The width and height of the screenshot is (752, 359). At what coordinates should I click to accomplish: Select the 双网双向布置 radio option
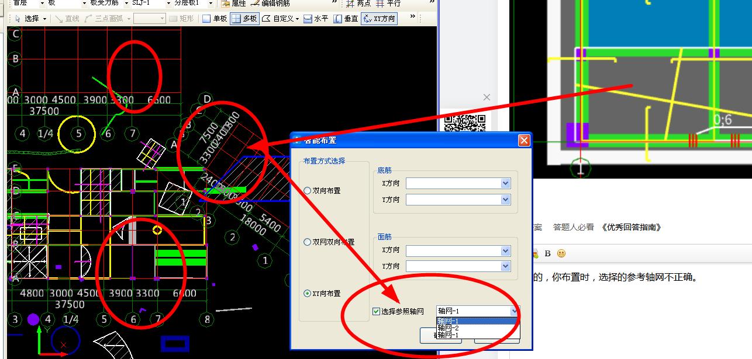(308, 242)
